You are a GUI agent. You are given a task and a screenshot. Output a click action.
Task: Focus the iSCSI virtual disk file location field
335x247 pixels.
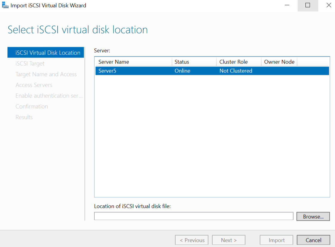pos(193,216)
